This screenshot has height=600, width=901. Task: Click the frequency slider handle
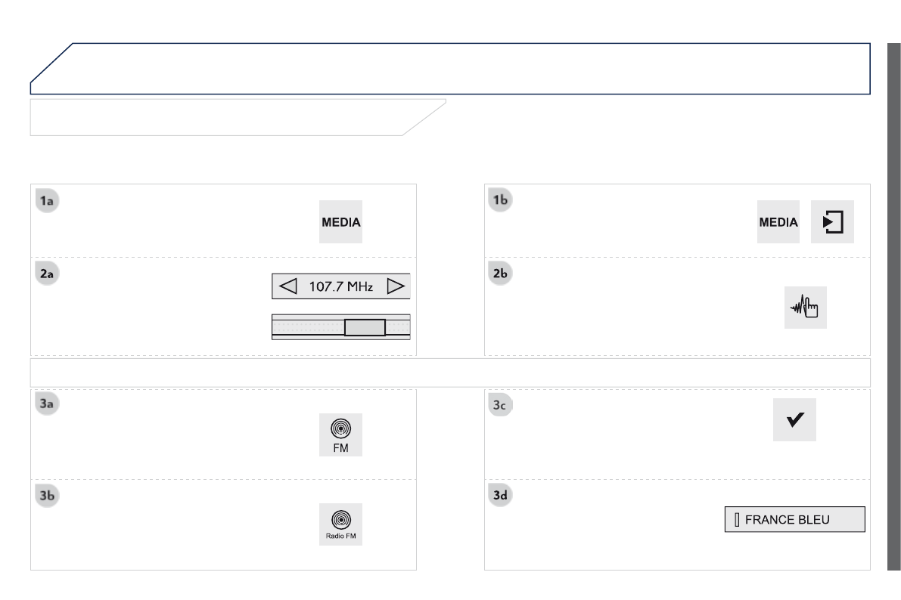tap(365, 327)
